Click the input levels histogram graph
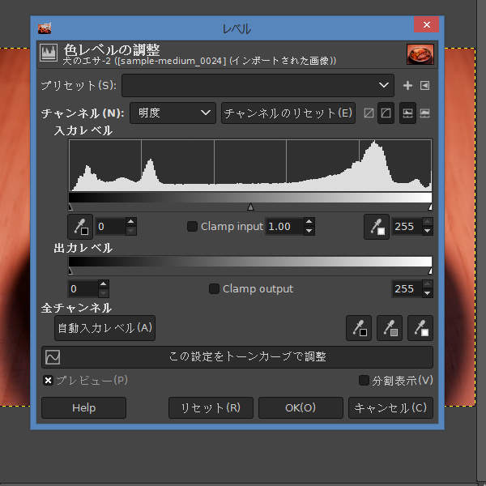Viewport: 486px width, 486px height. pyautogui.click(x=250, y=165)
